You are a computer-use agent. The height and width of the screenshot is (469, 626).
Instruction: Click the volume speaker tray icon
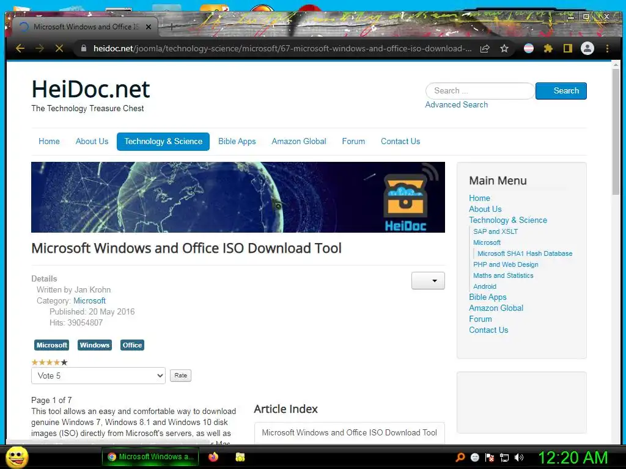coord(519,457)
